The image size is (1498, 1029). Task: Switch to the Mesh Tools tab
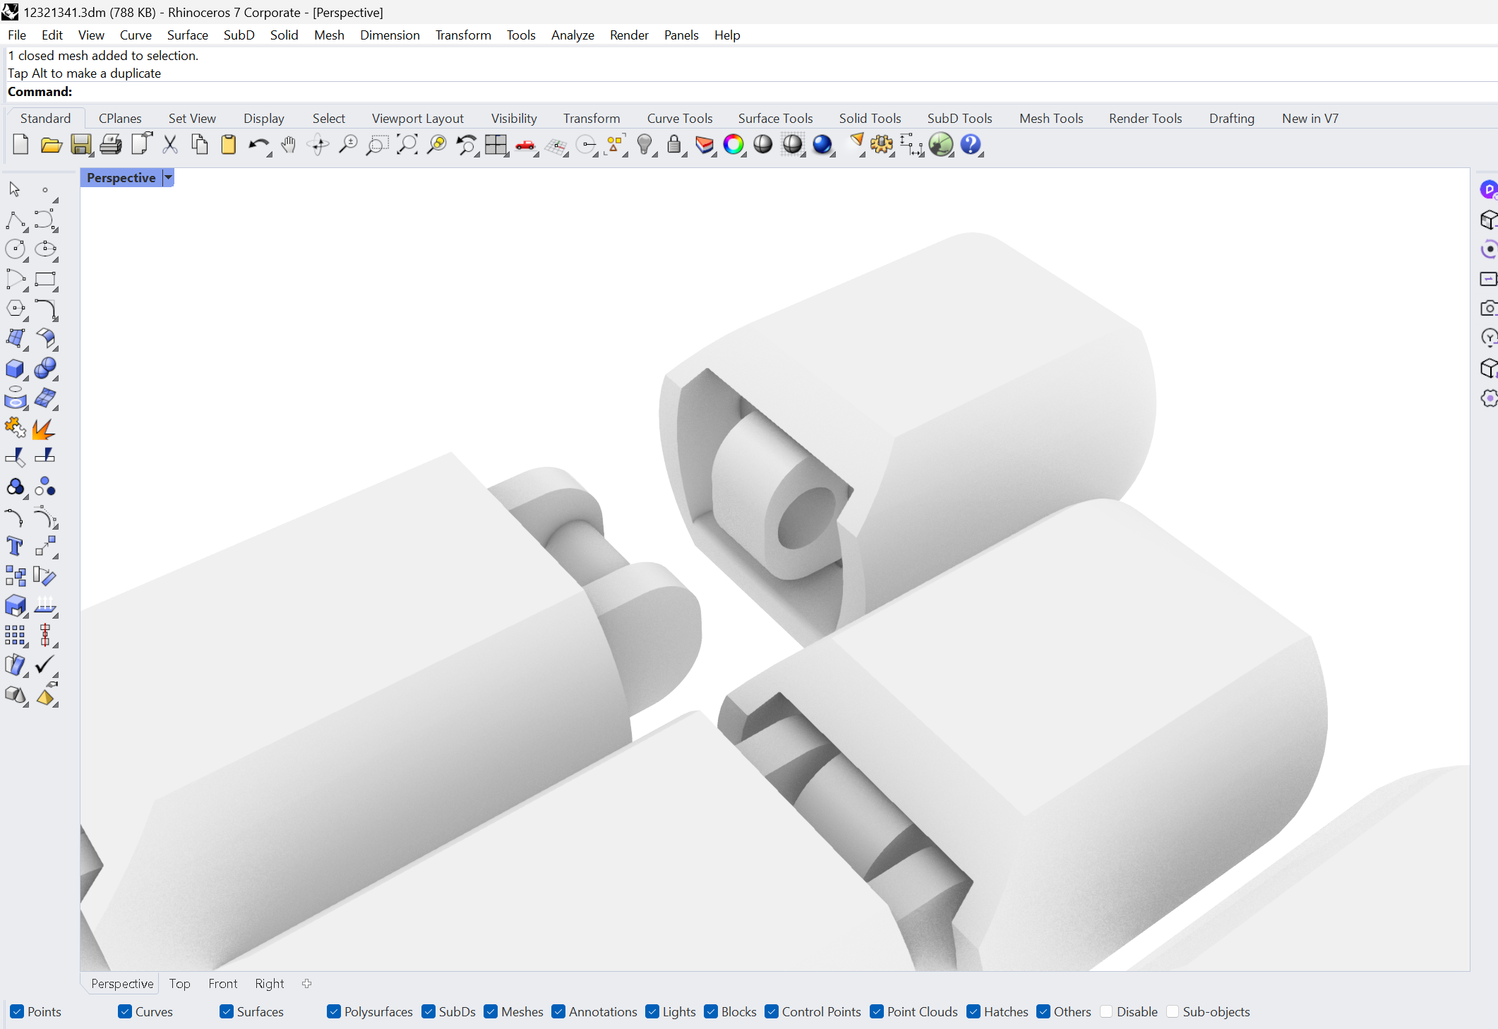coord(1050,119)
